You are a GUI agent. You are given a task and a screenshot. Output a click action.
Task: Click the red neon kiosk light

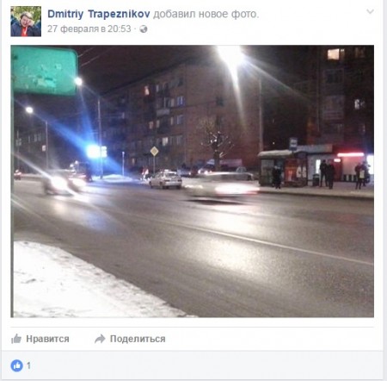350,155
